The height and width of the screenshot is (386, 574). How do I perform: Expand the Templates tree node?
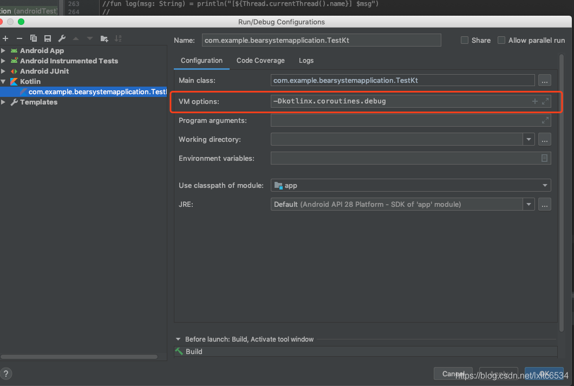click(x=3, y=102)
